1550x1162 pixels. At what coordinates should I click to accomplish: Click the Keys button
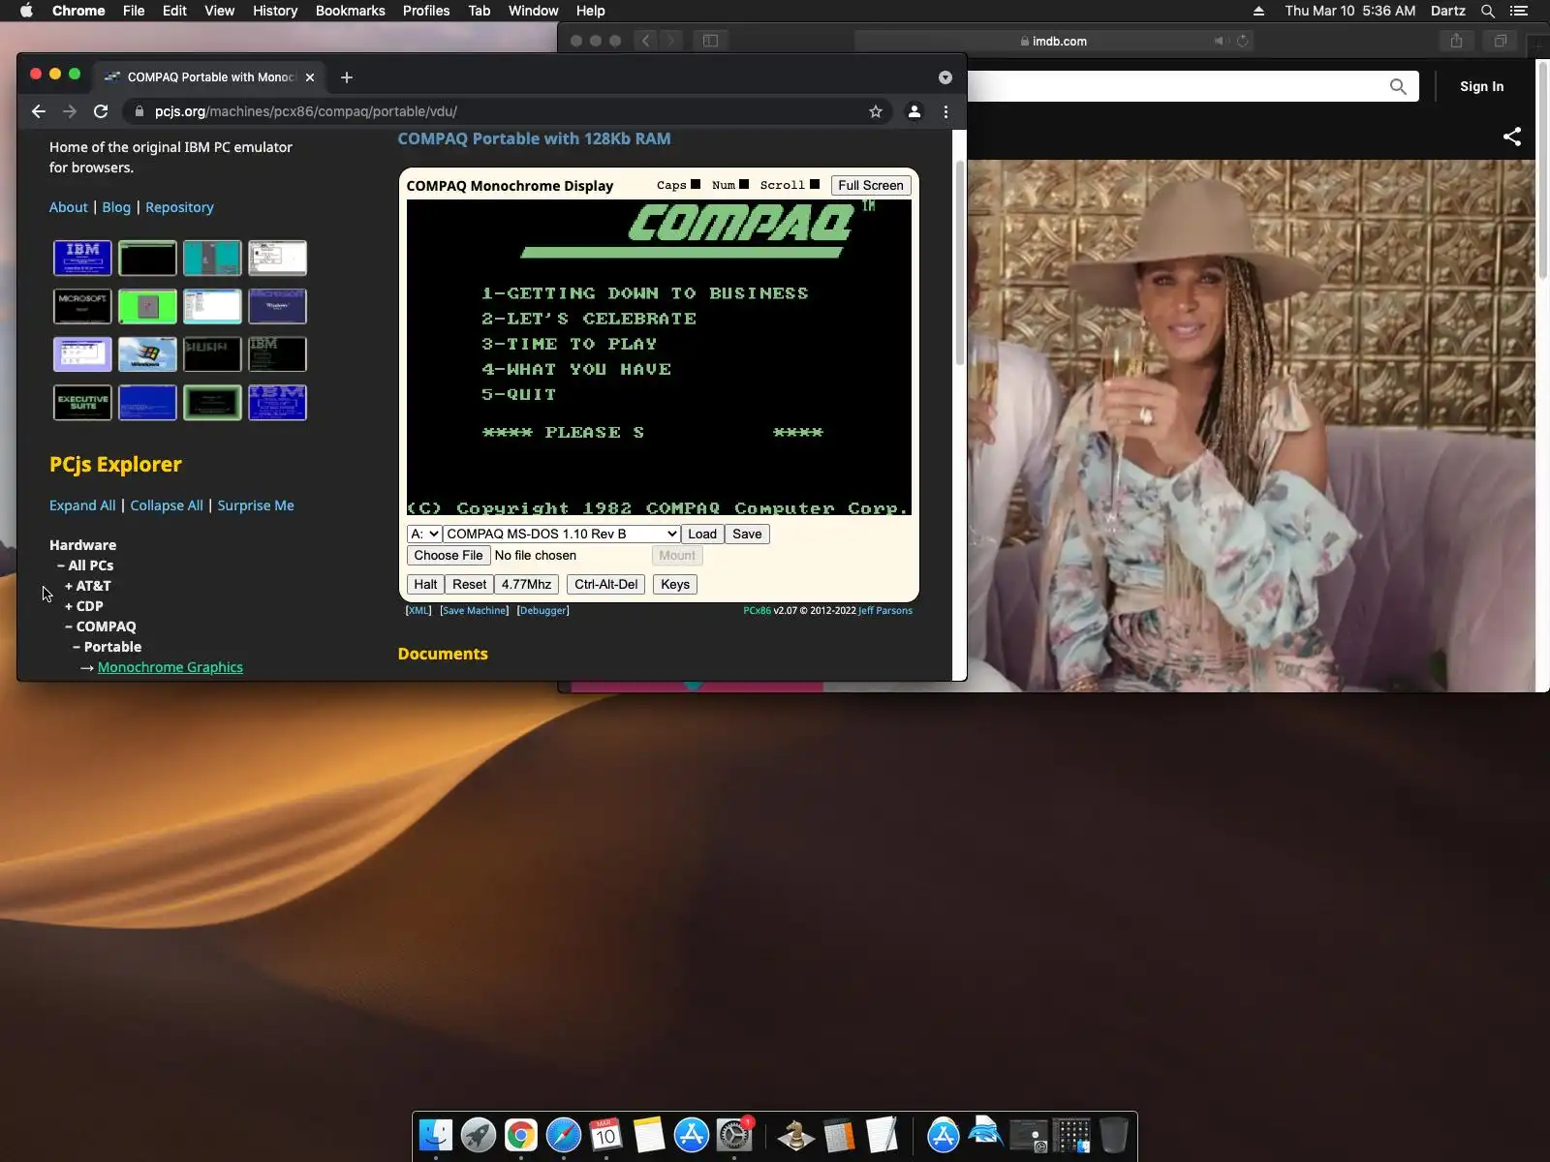(x=675, y=584)
